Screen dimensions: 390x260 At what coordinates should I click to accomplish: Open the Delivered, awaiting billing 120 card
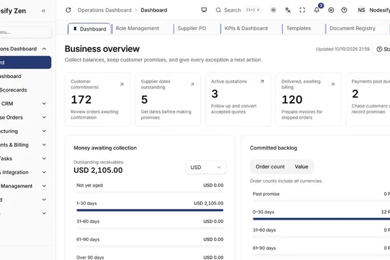tap(308, 99)
